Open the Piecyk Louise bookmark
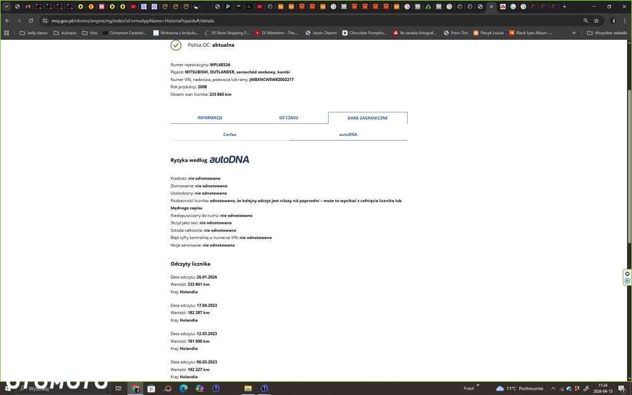The width and height of the screenshot is (632, 395). (x=489, y=33)
